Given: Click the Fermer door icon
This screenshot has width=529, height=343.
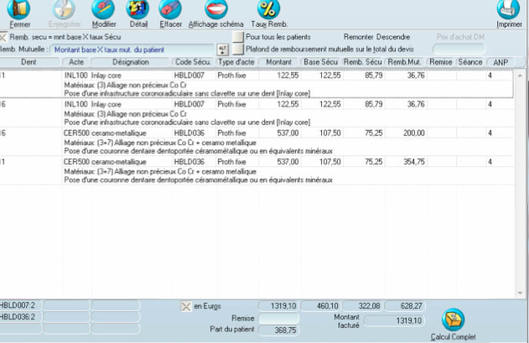Looking at the screenshot, I should click(x=18, y=10).
